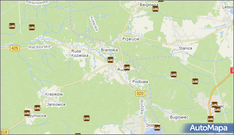The image size is (234, 135).
Task: Click the Stanica place label
Action: [x=185, y=48]
